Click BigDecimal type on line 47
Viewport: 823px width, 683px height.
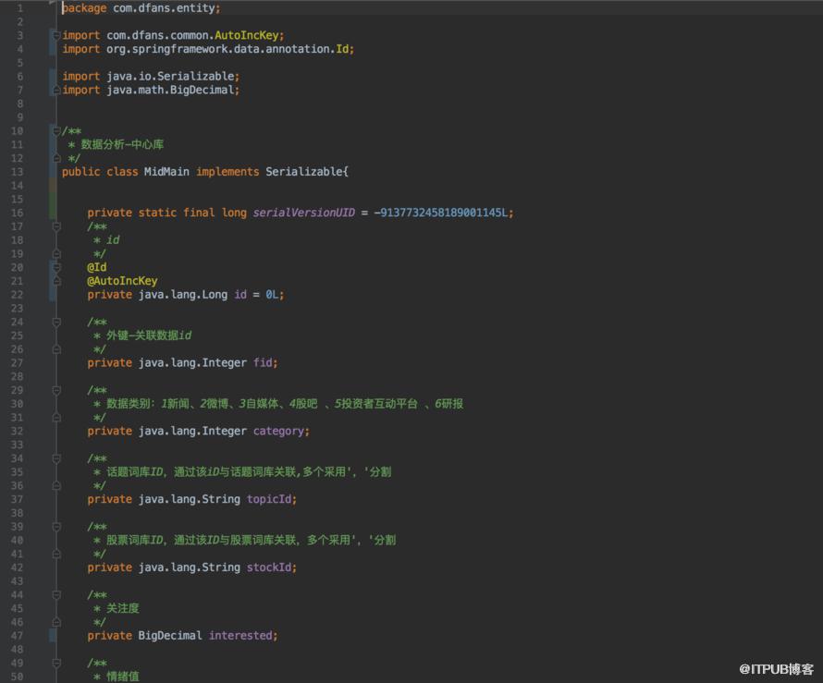click(x=170, y=635)
